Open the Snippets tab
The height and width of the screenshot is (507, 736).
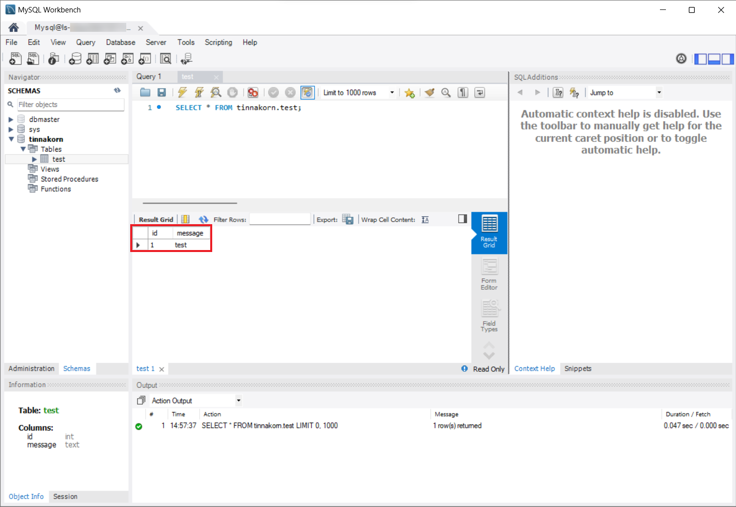(578, 368)
